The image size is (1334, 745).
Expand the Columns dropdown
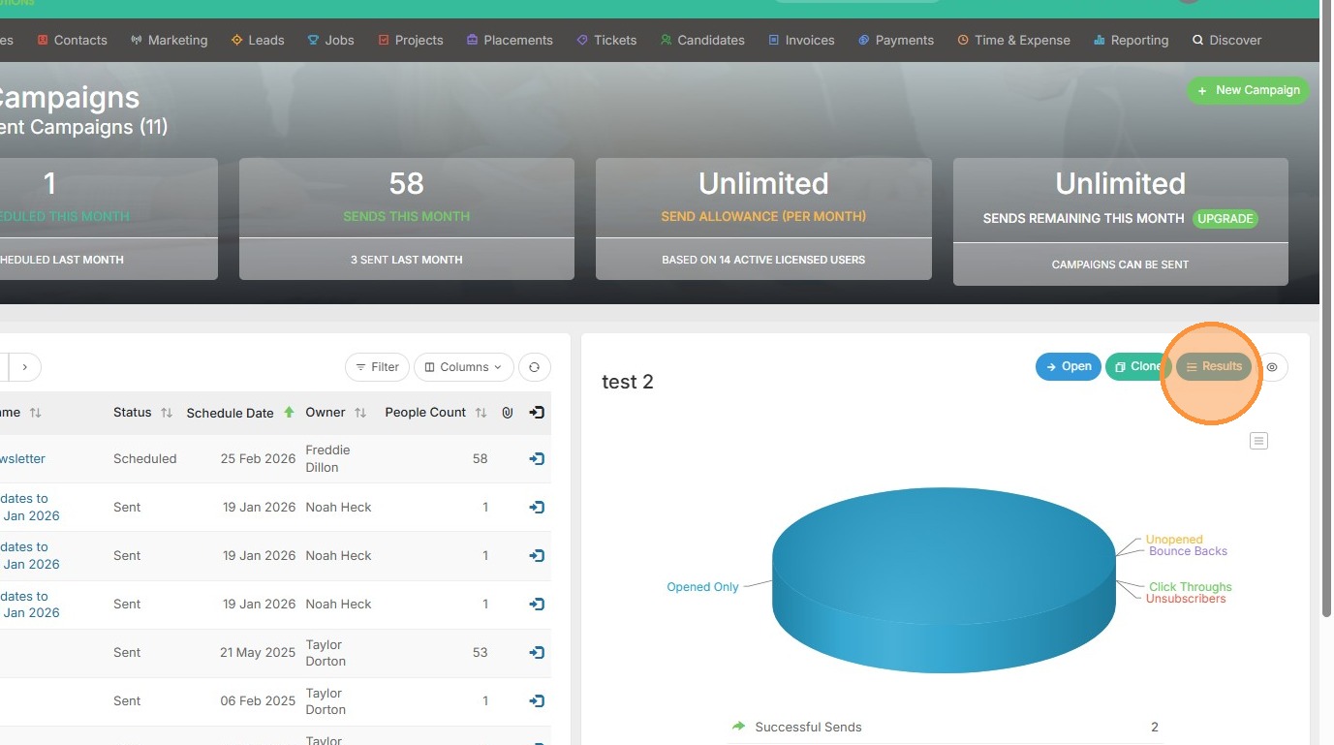click(464, 367)
